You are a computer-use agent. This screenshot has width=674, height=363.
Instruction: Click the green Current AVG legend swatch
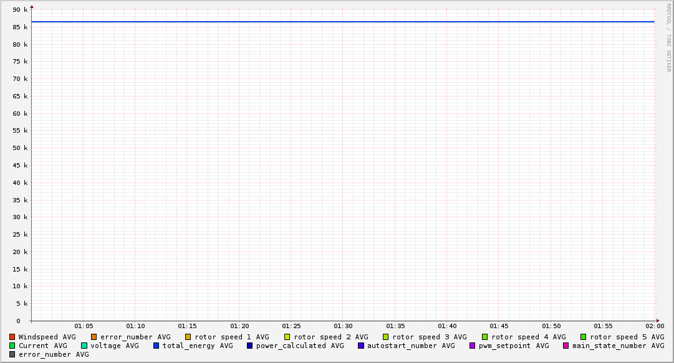coord(12,346)
